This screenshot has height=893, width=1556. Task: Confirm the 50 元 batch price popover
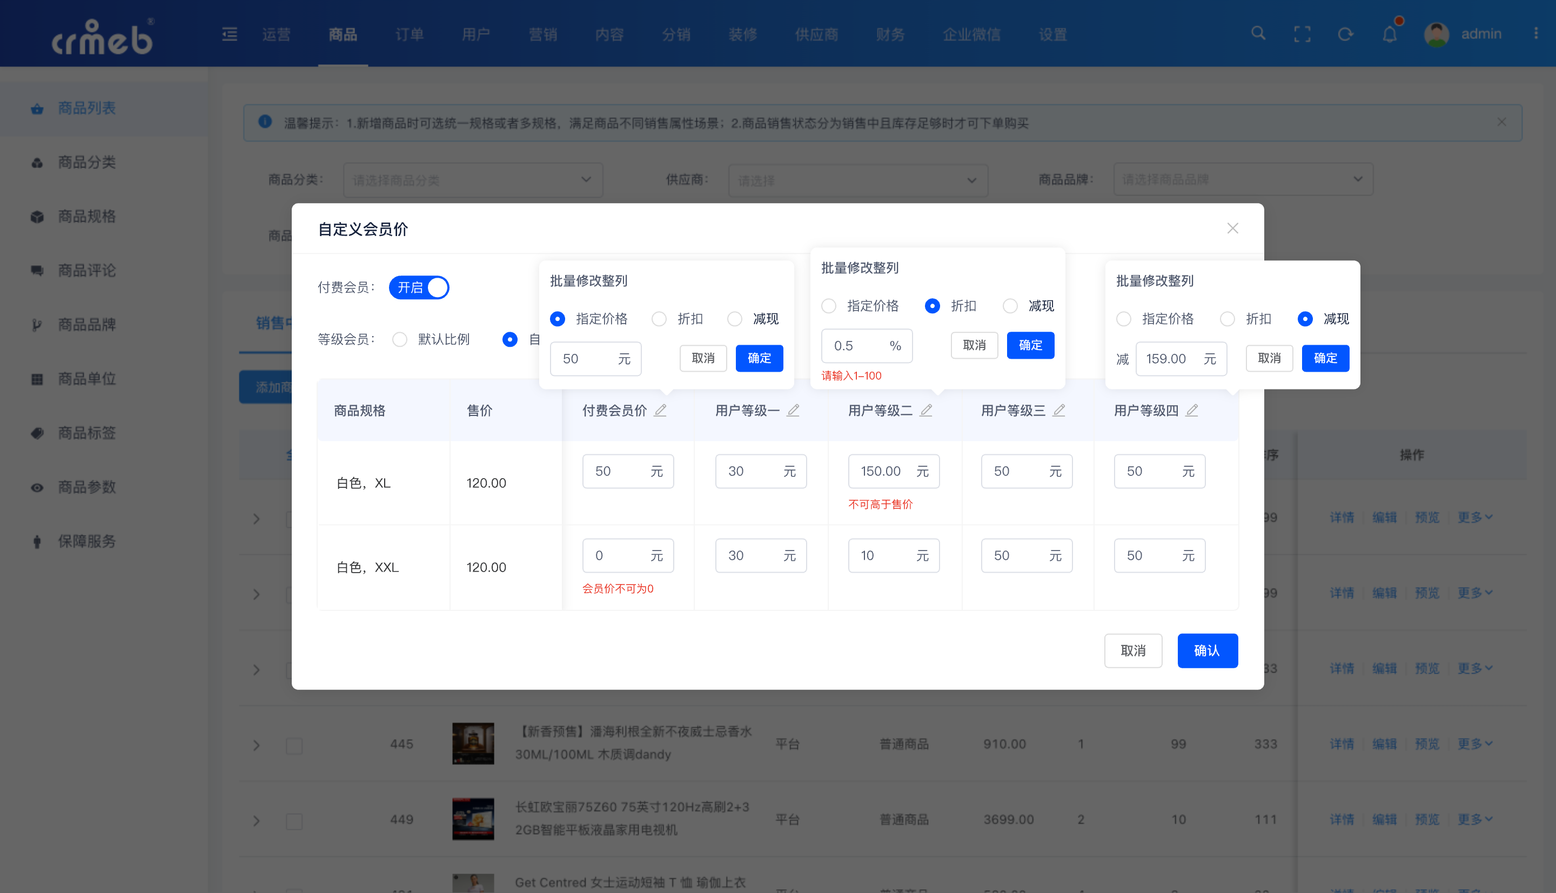pos(759,358)
